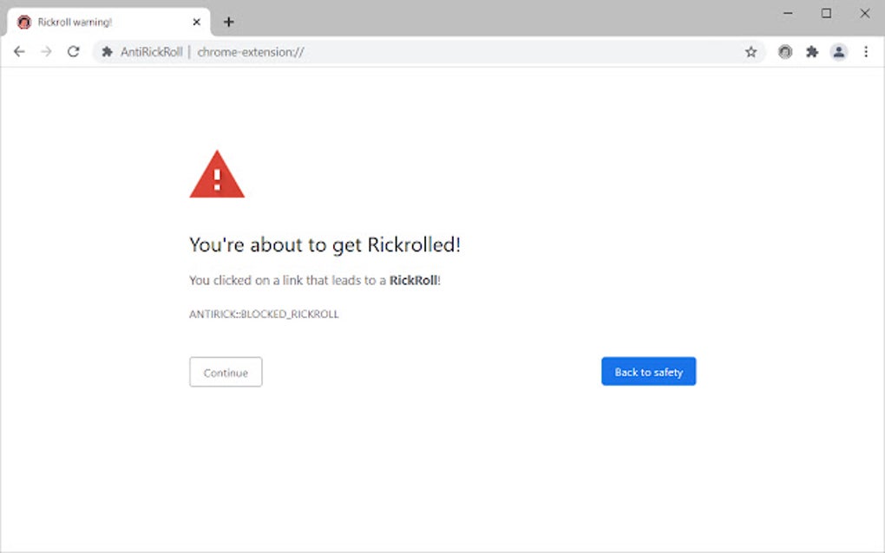Open a new tab with the plus button
The image size is (885, 553).
pos(228,22)
